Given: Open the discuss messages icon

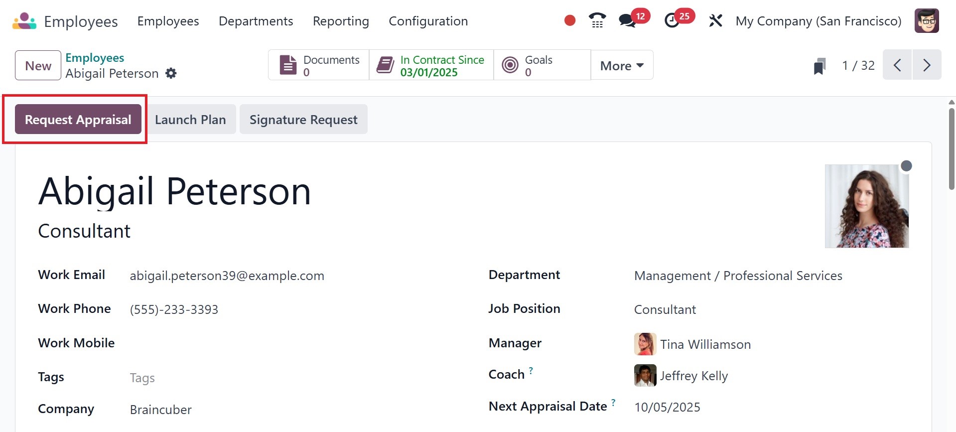Looking at the screenshot, I should point(627,21).
